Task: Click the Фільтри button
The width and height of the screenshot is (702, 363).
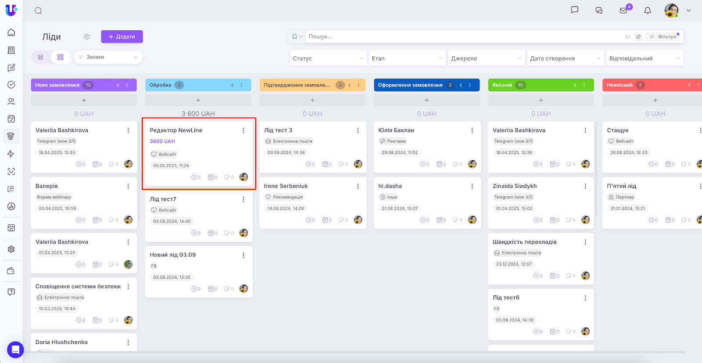Action: 663,37
